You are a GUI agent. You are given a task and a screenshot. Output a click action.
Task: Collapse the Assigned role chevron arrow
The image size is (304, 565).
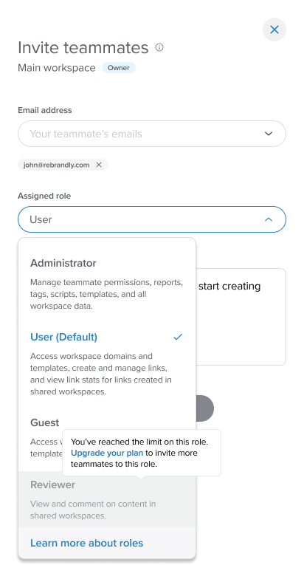(x=269, y=219)
